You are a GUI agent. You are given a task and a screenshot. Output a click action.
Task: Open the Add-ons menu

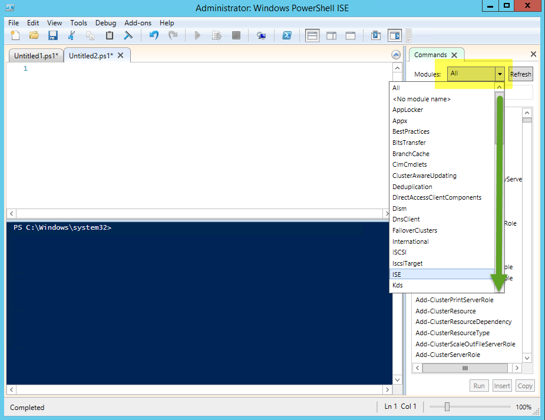point(138,23)
